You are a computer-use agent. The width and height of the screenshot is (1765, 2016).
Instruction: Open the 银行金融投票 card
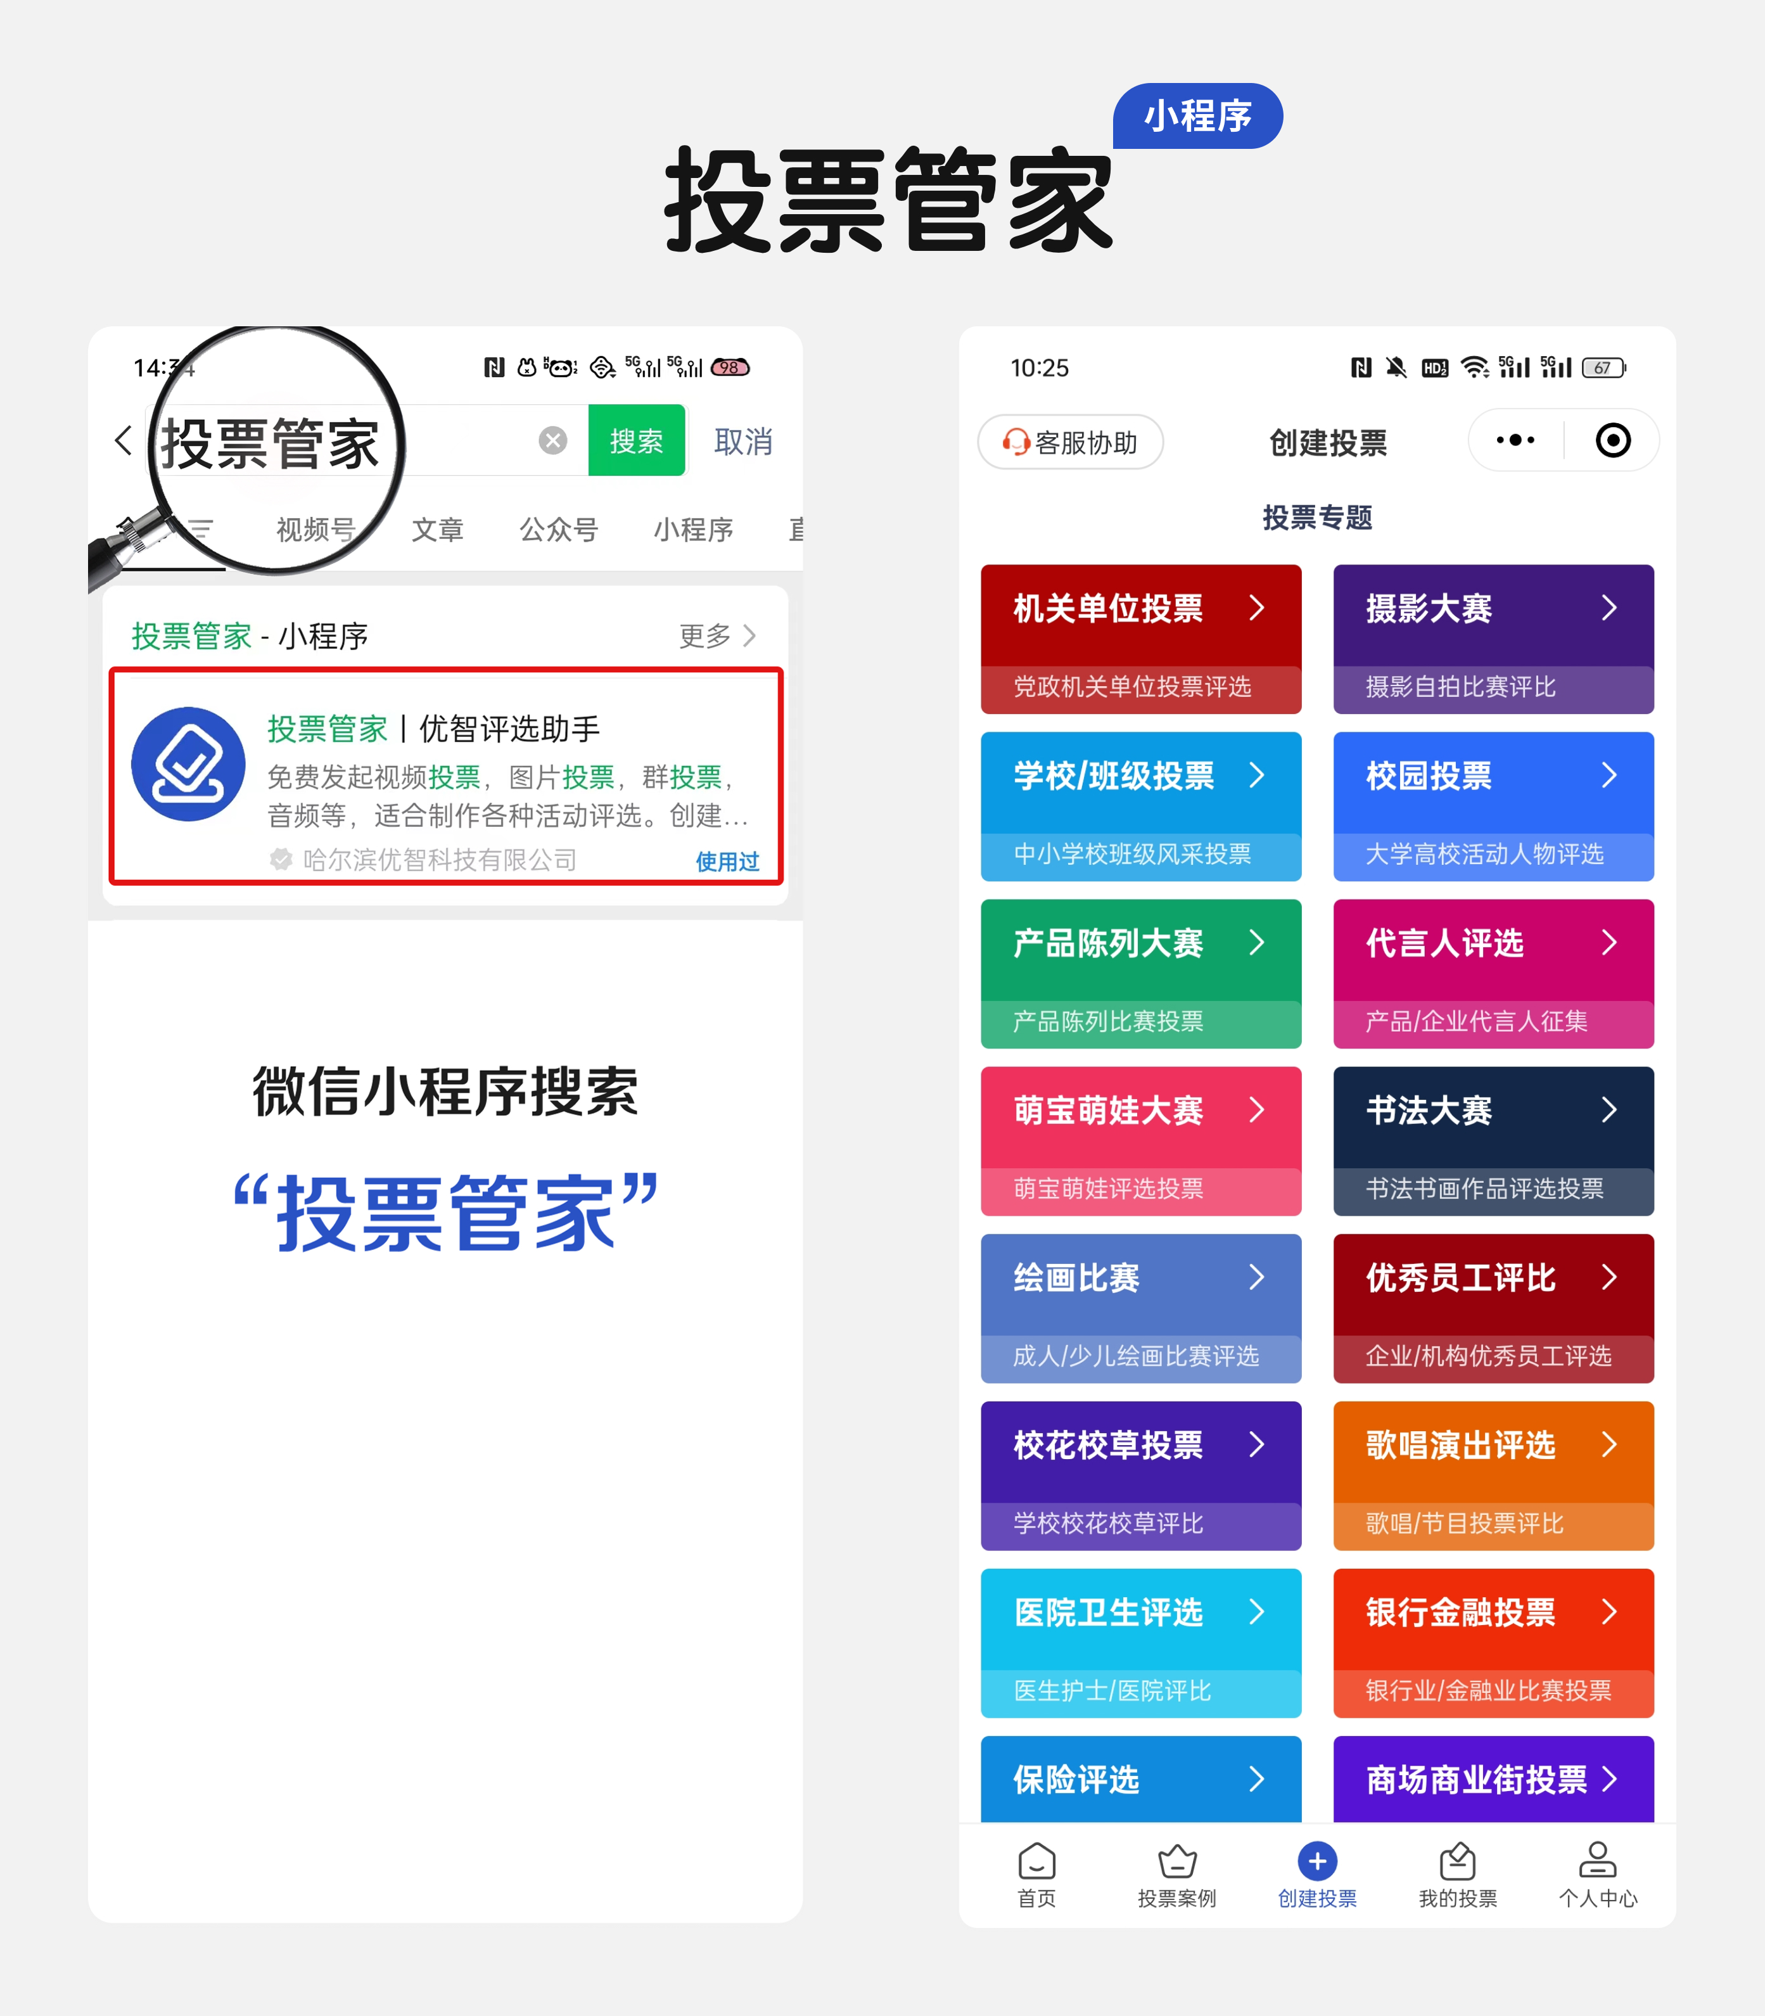[x=1493, y=1643]
